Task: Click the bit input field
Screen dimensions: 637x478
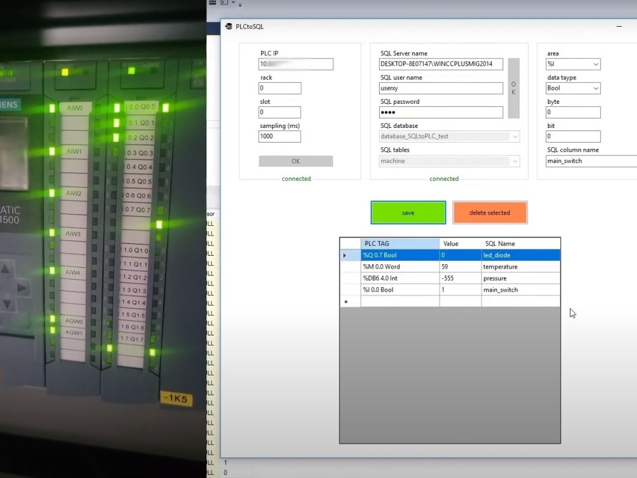Action: click(x=573, y=136)
